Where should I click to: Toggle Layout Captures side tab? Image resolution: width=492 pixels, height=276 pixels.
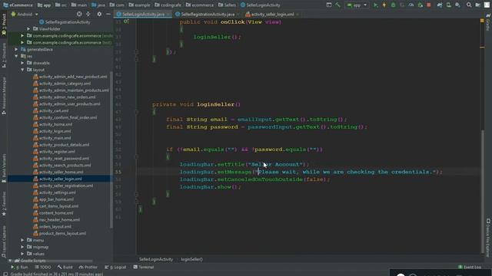4,241
